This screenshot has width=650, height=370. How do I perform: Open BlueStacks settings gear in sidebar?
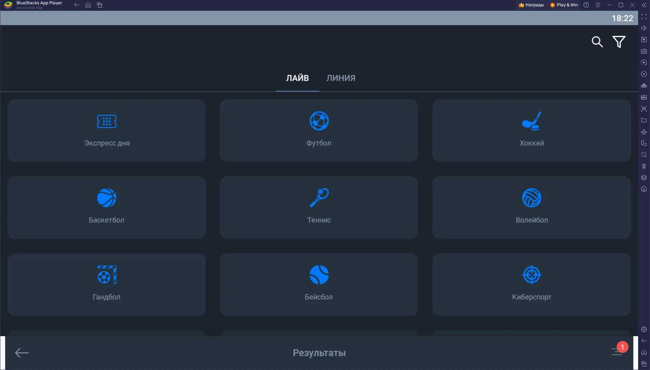coord(644,329)
